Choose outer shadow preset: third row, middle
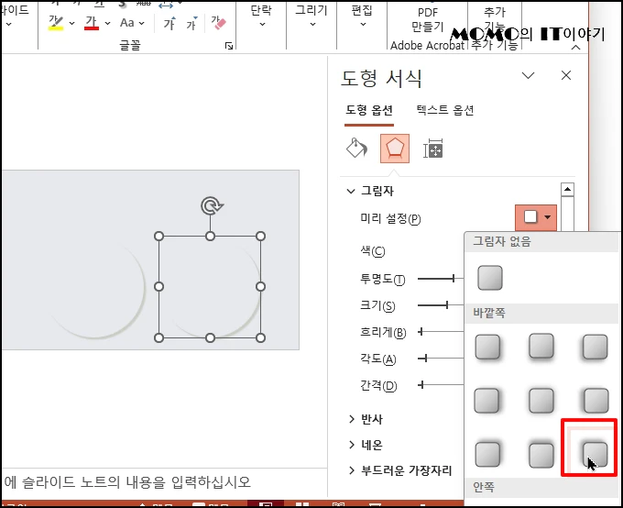Viewport: 623px width, 508px height. coord(541,455)
